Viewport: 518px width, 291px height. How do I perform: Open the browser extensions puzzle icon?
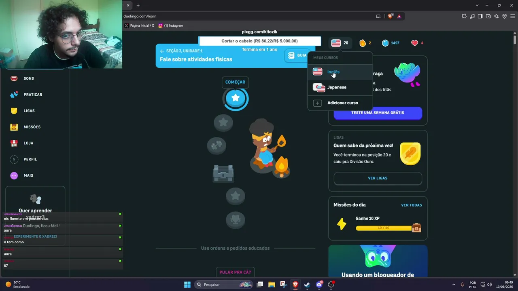pyautogui.click(x=464, y=16)
